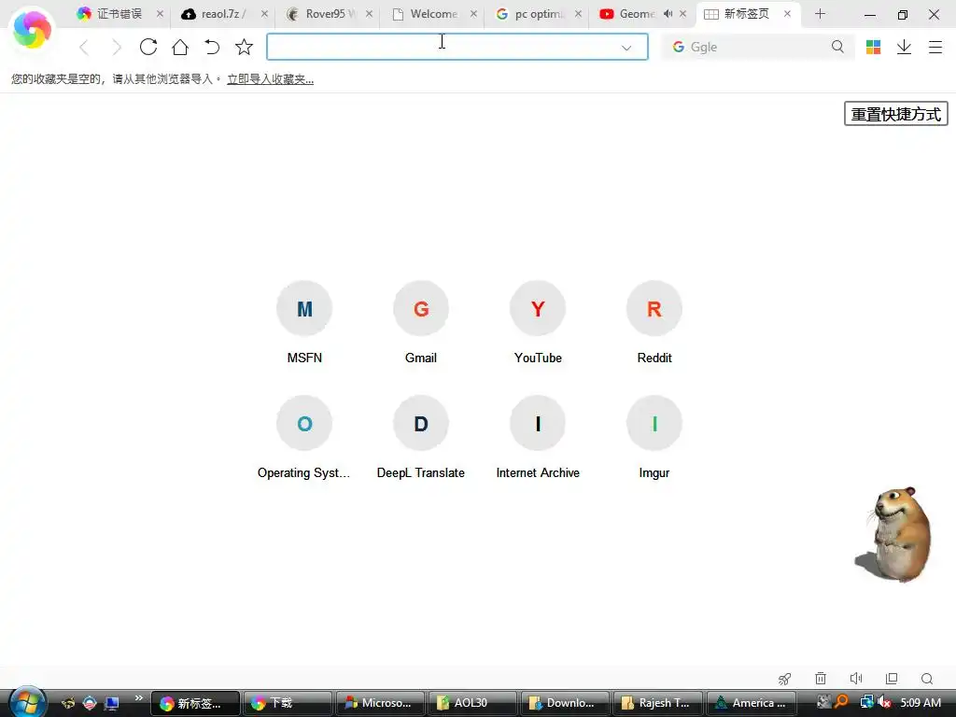Screen dimensions: 956x717
Task: Select the 下载 taskbar button
Action: 288,703
